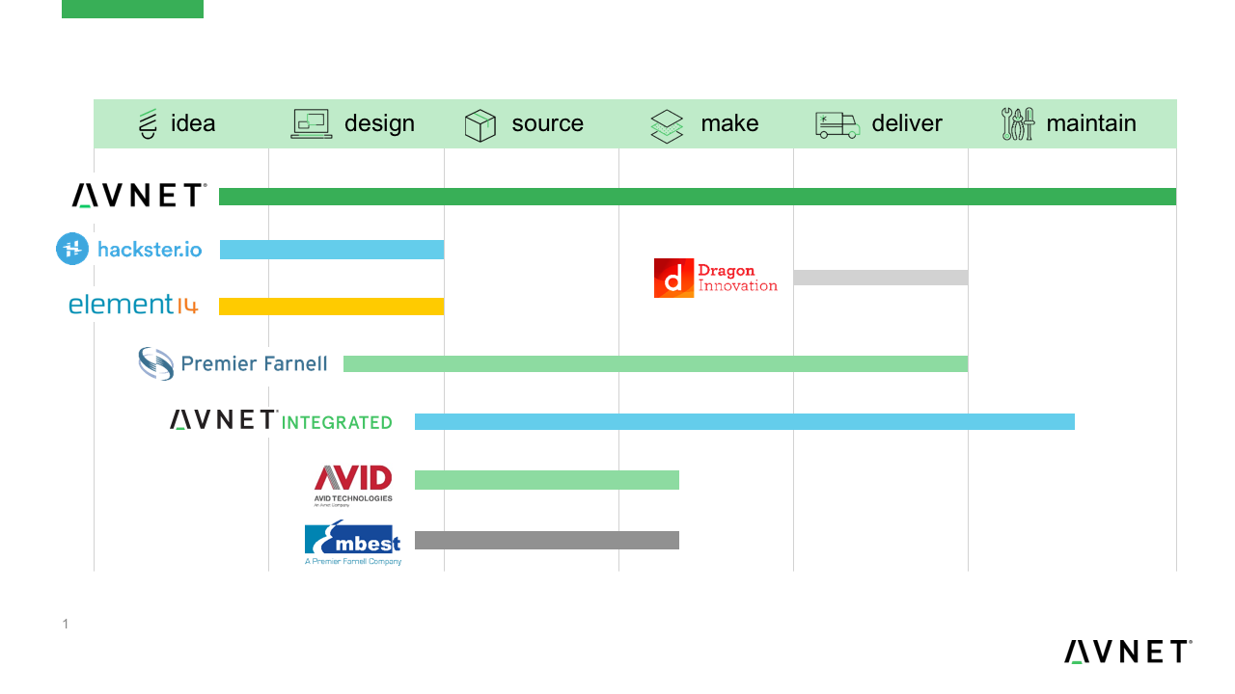Click the hackster.io logo

(x=129, y=249)
